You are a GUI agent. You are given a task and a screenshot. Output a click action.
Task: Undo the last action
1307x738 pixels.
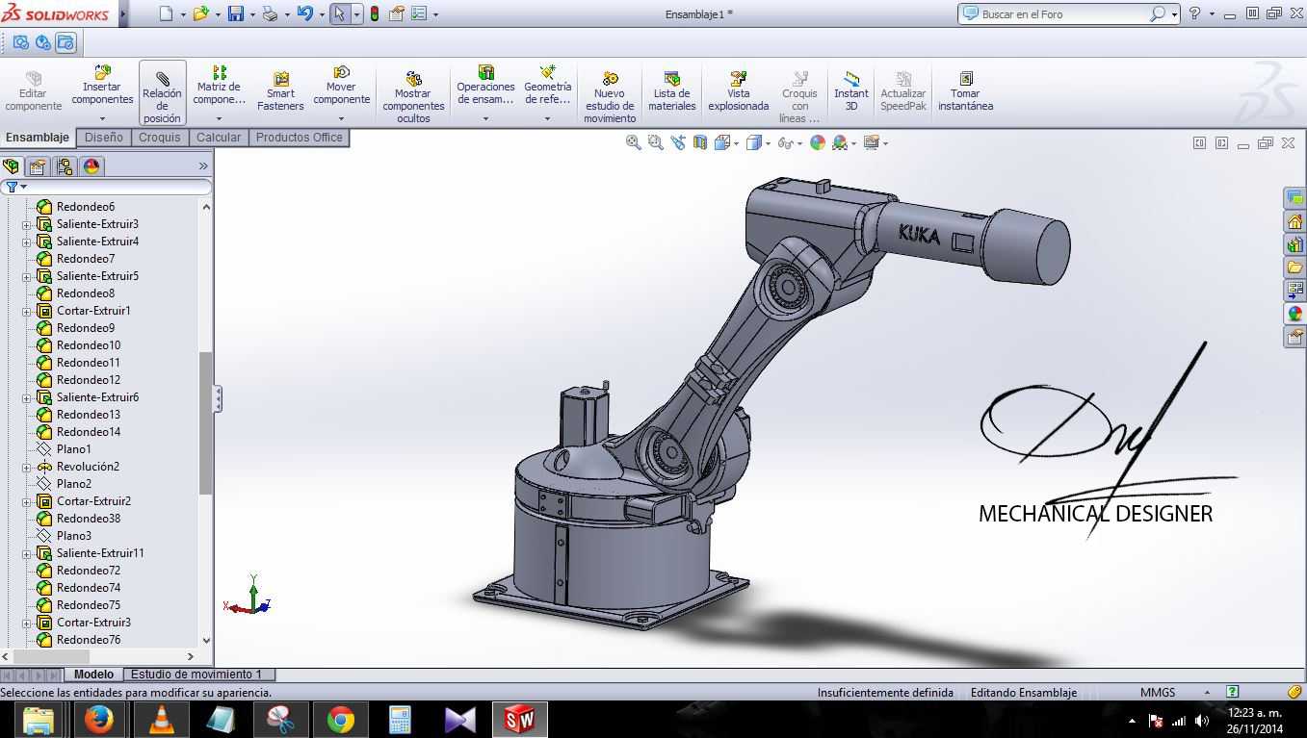tap(305, 14)
